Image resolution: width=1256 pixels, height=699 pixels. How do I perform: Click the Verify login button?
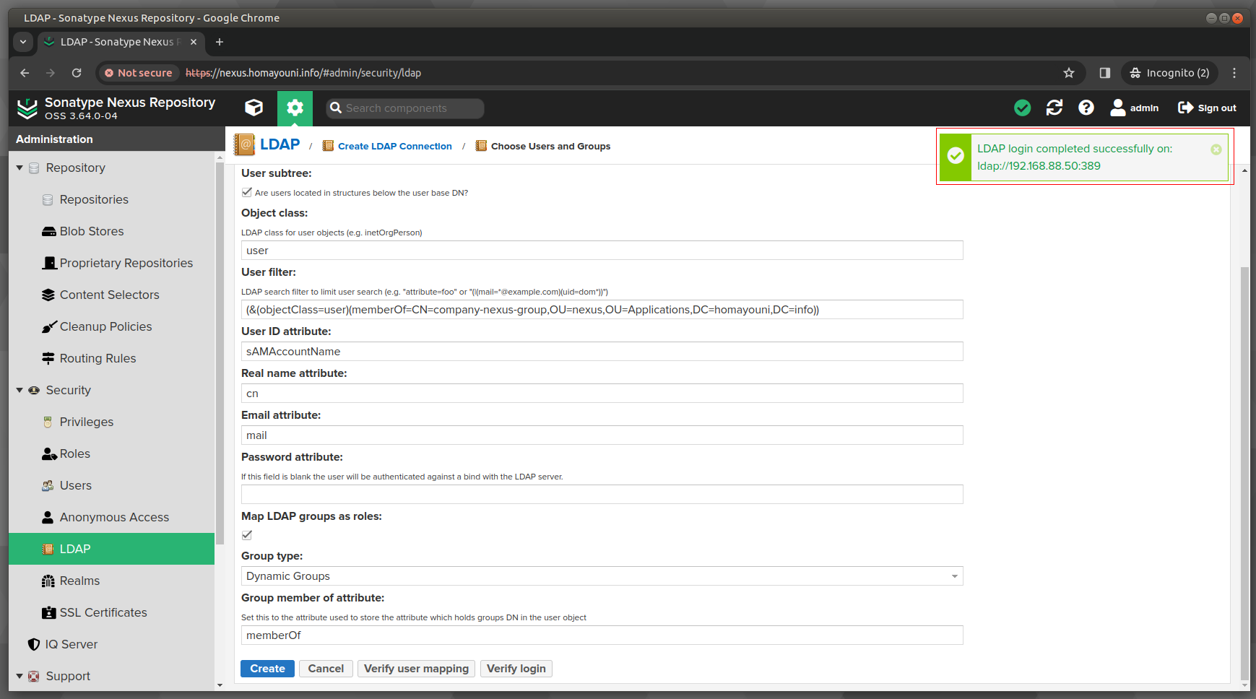516,669
